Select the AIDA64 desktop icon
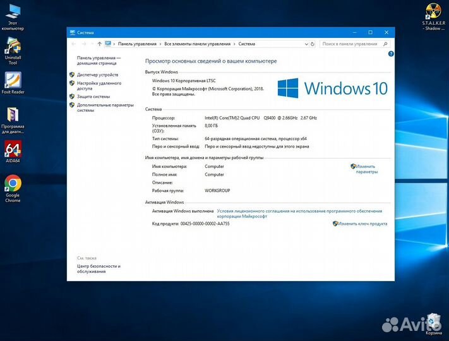 (x=13, y=152)
